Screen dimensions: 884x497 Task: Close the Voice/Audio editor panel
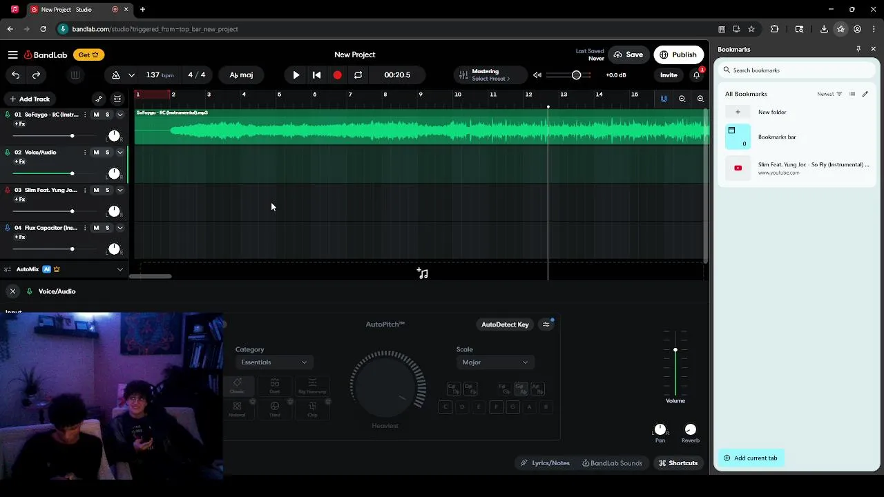[12, 291]
